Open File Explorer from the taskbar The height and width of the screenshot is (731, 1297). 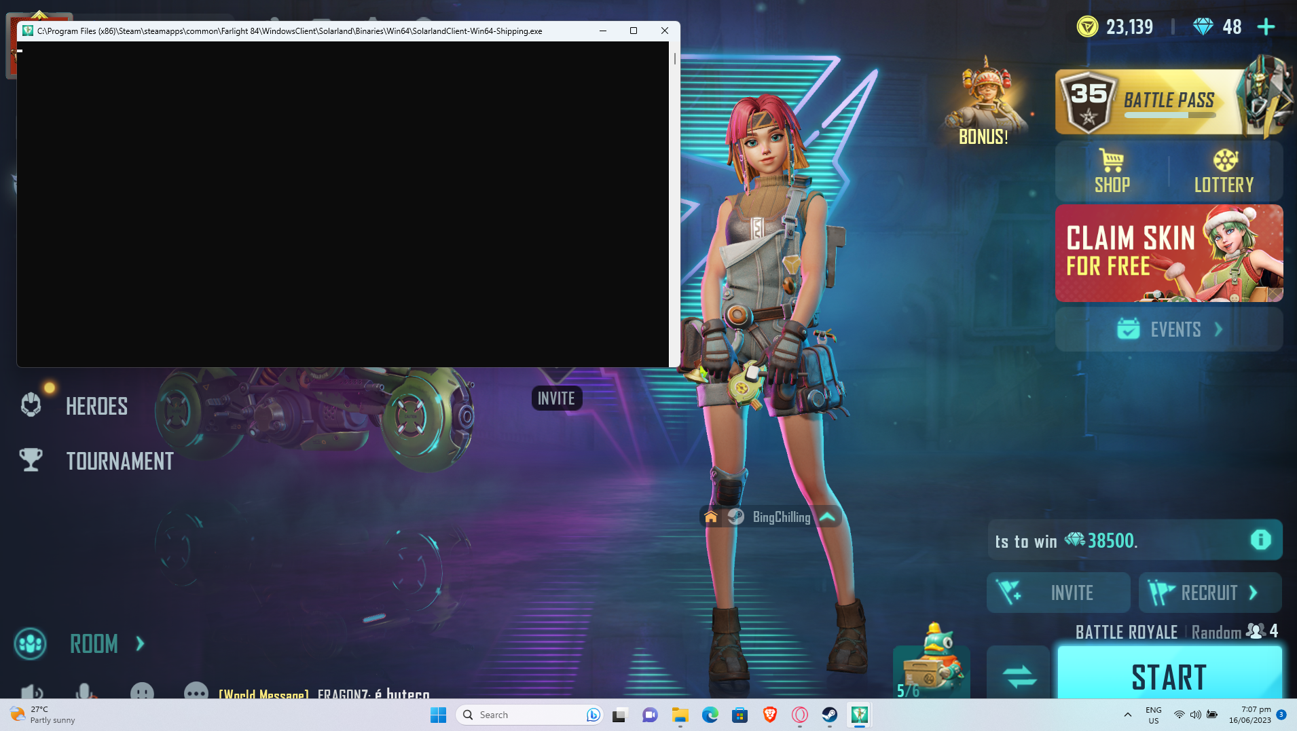680,715
